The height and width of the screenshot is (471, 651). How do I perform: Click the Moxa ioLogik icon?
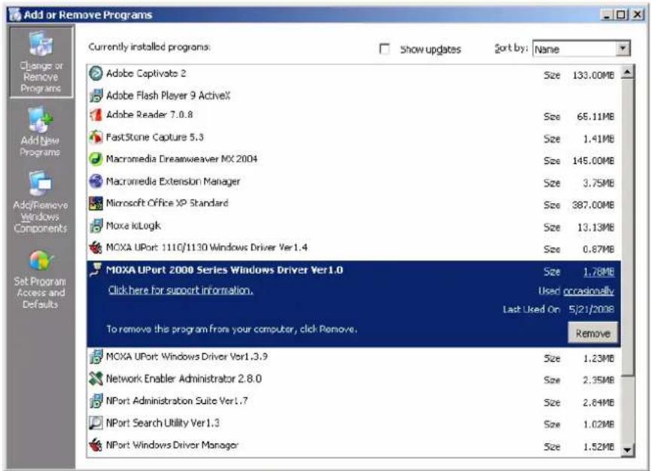96,226
